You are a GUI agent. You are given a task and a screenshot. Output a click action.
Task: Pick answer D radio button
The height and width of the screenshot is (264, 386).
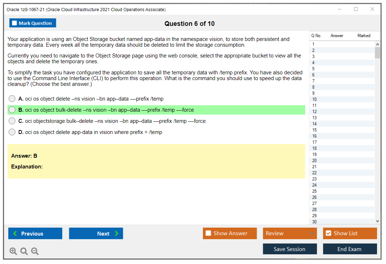(12, 132)
